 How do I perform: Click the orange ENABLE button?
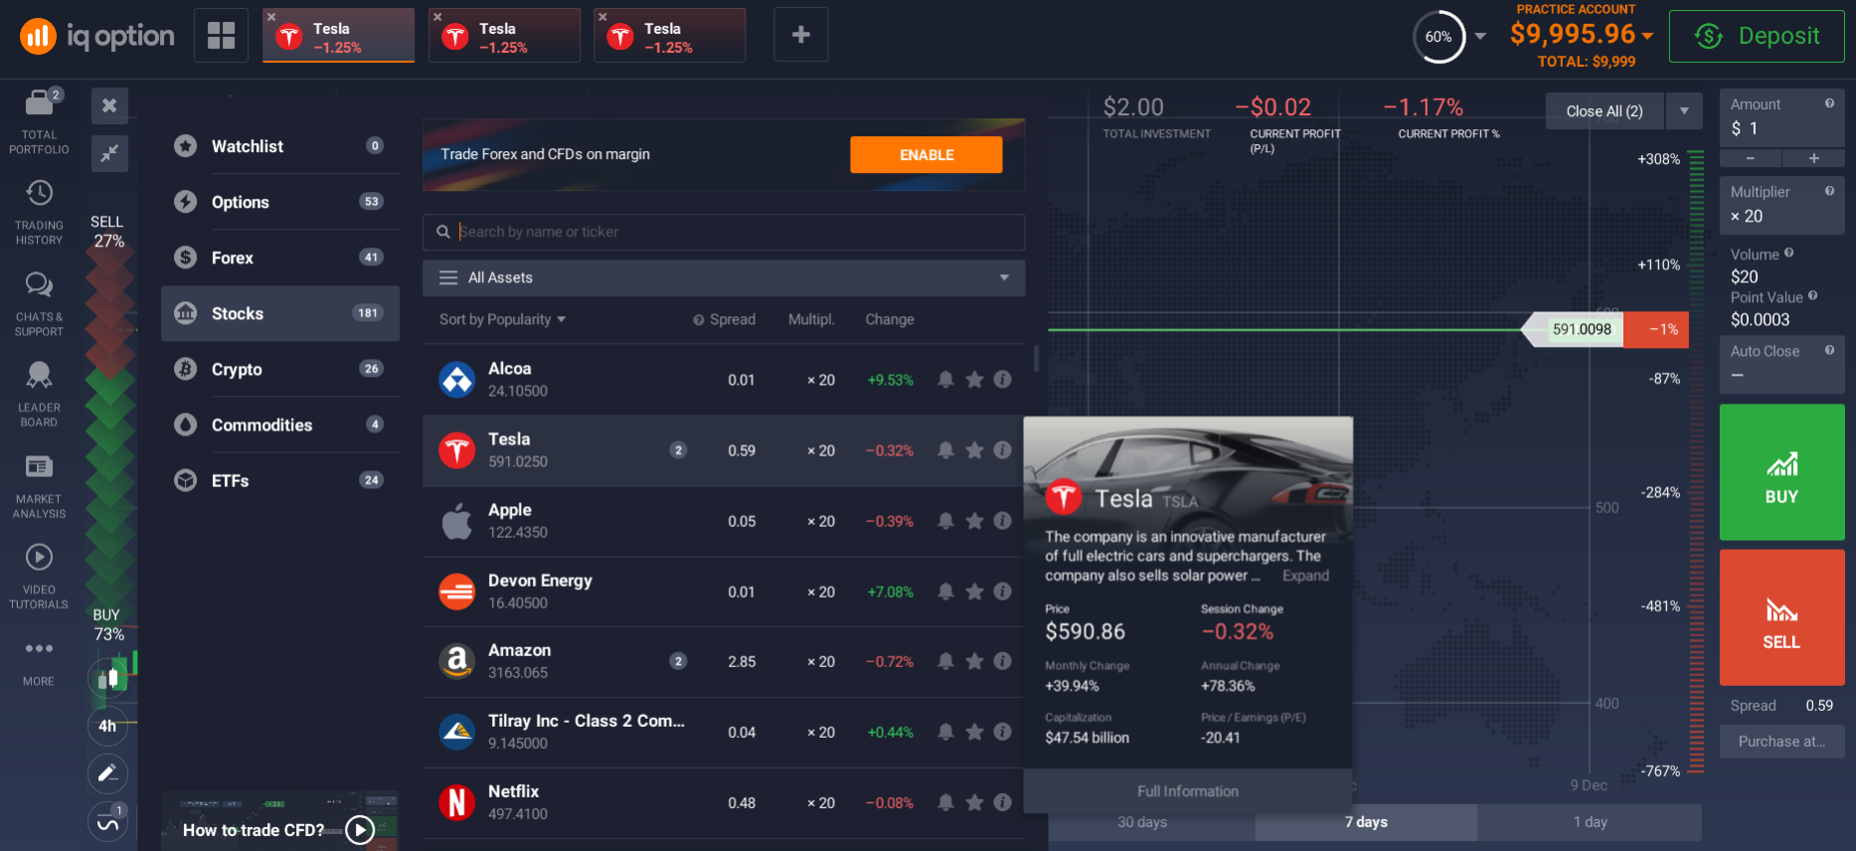927,155
